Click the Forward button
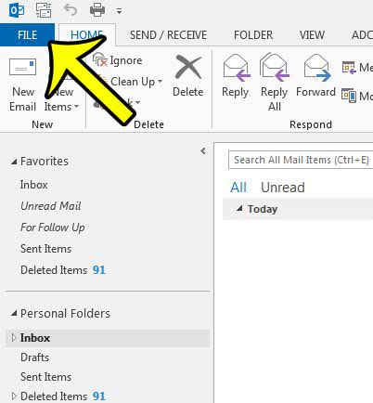This screenshot has width=373, height=403. click(315, 76)
